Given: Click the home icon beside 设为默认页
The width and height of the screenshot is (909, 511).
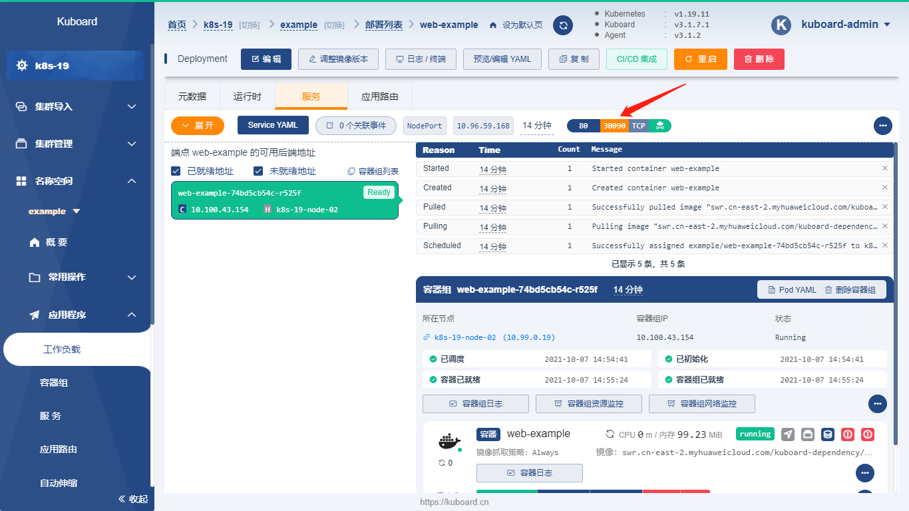Looking at the screenshot, I should (493, 25).
